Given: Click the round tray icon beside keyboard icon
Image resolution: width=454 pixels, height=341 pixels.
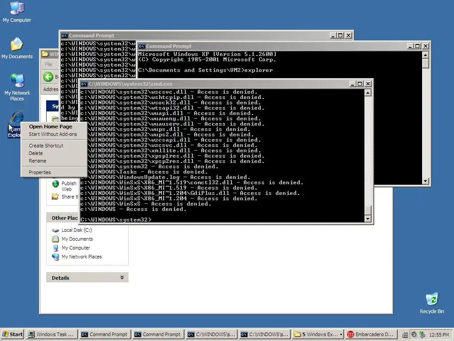Looking at the screenshot, I should pos(414,335).
